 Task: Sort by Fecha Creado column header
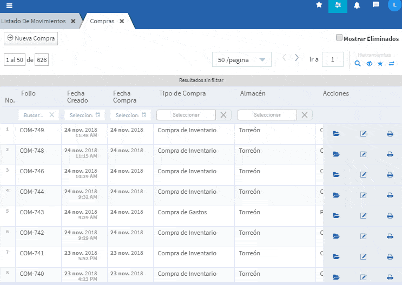[77, 97]
